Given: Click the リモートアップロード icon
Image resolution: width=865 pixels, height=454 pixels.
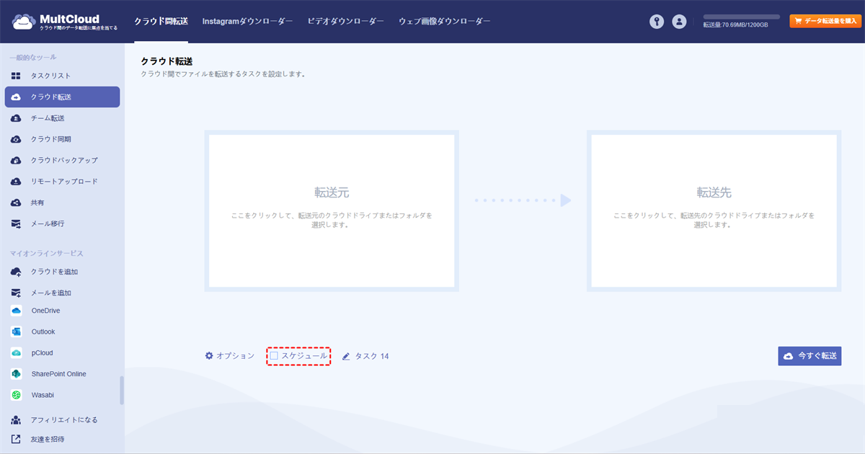Looking at the screenshot, I should pyautogui.click(x=17, y=182).
